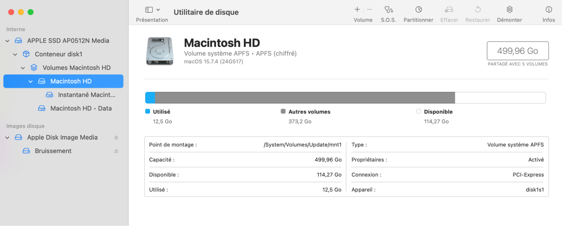Click the Connexion value PCI-Express

(528, 175)
